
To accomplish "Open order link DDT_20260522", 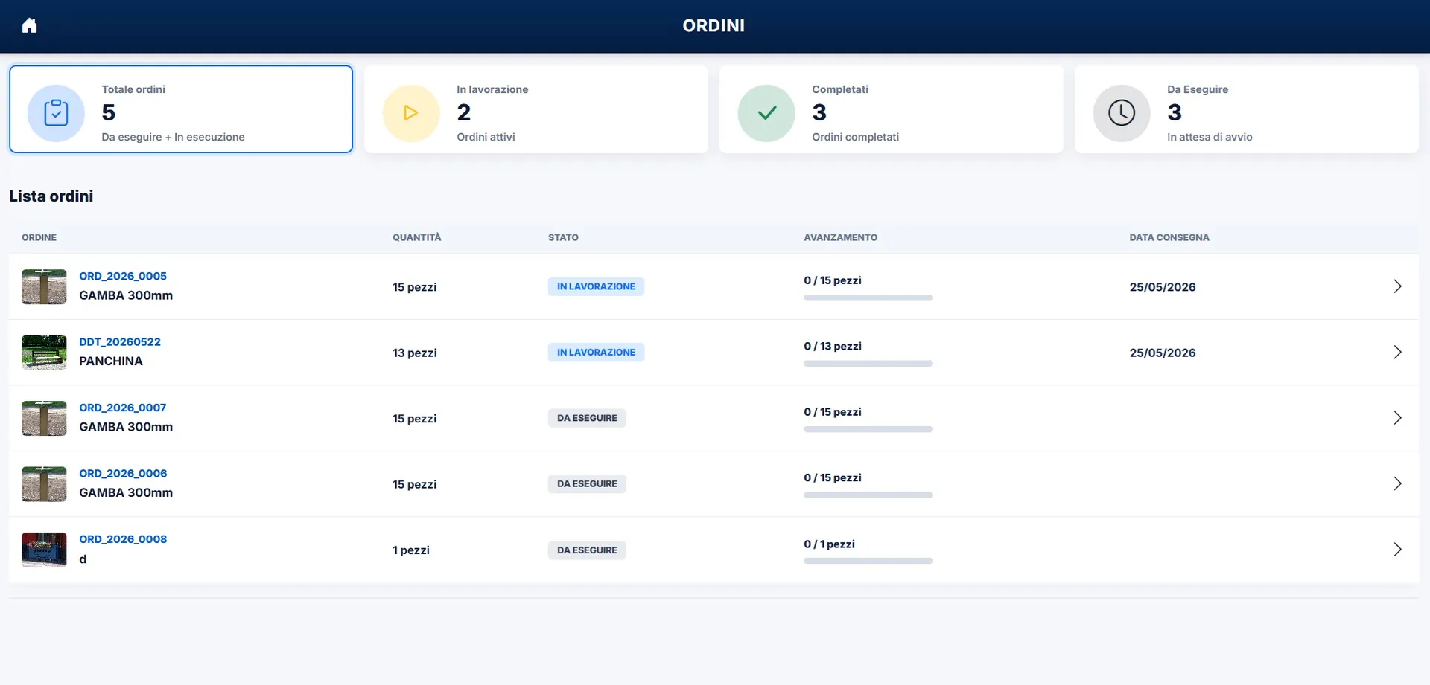I will point(120,342).
